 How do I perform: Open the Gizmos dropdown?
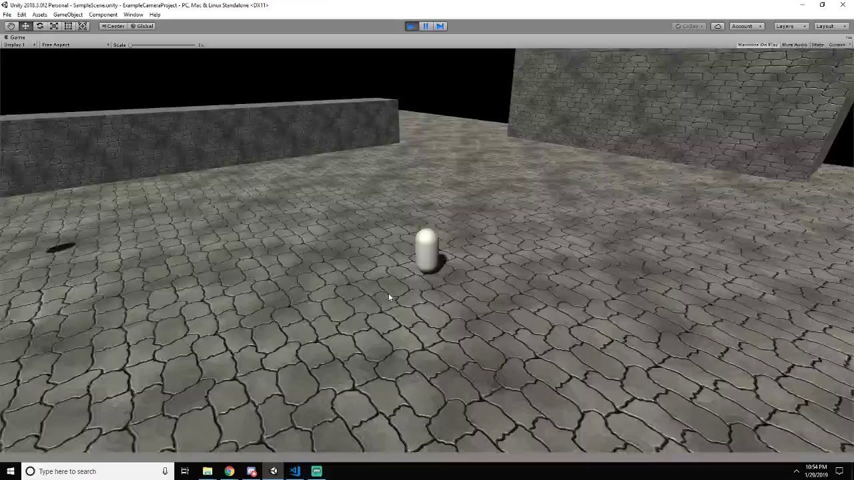pyautogui.click(x=839, y=45)
